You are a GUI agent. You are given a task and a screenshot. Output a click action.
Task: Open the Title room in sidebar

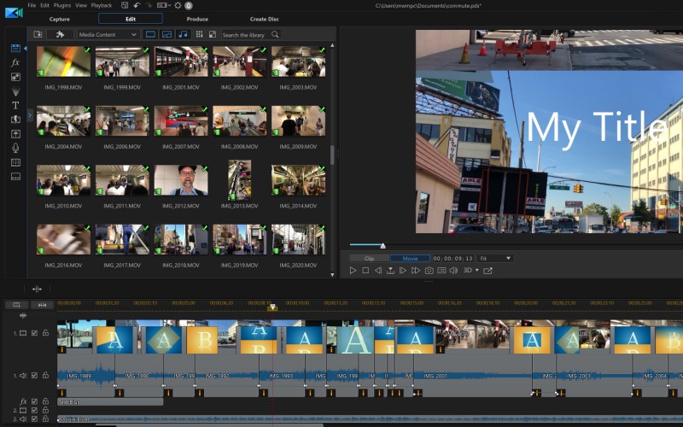pyautogui.click(x=15, y=105)
